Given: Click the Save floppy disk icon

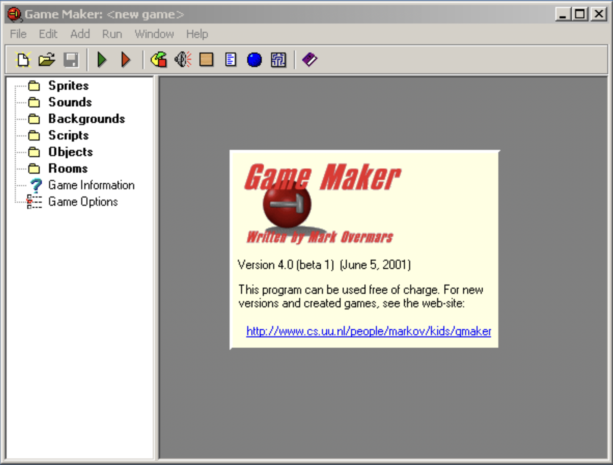Looking at the screenshot, I should click(x=71, y=59).
